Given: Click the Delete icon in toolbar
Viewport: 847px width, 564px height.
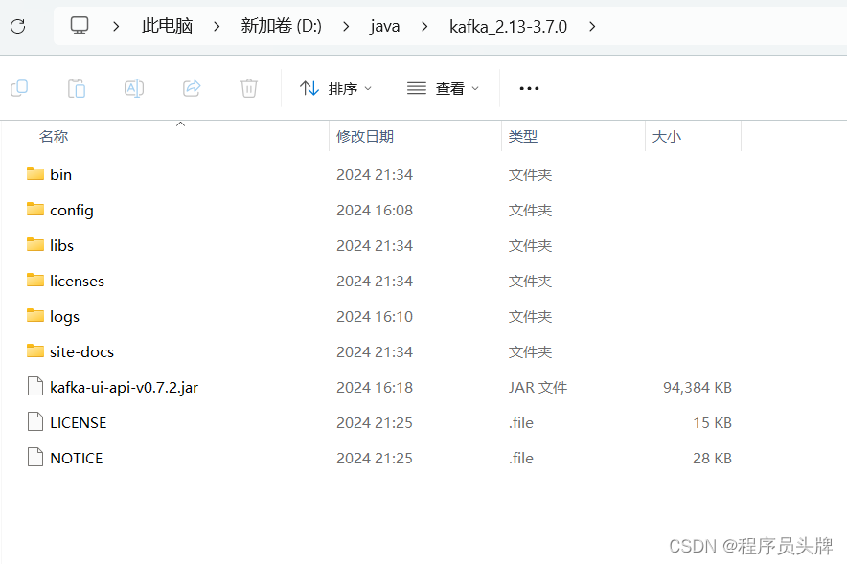Looking at the screenshot, I should click(248, 87).
